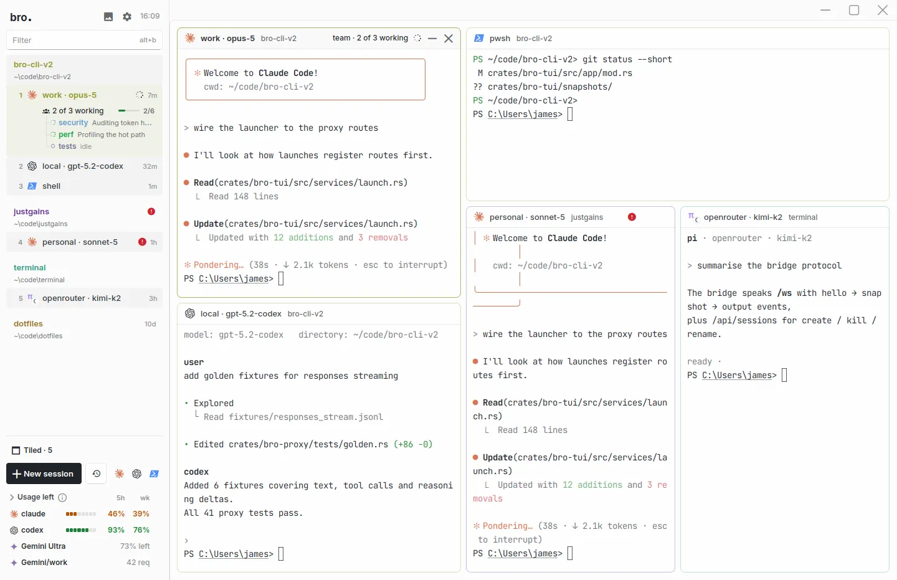This screenshot has width=897, height=580.
Task: Click the Gemini/work usage row
Action: pyautogui.click(x=81, y=563)
